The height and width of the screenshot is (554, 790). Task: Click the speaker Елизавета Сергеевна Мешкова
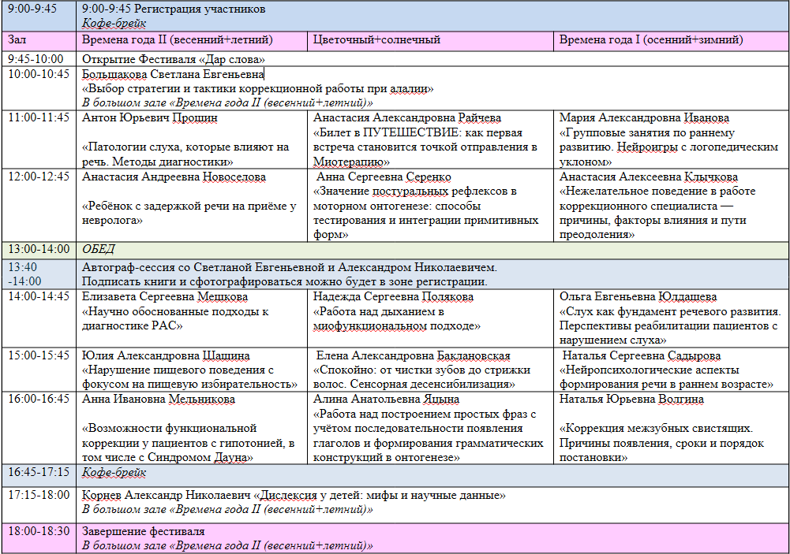point(165,297)
